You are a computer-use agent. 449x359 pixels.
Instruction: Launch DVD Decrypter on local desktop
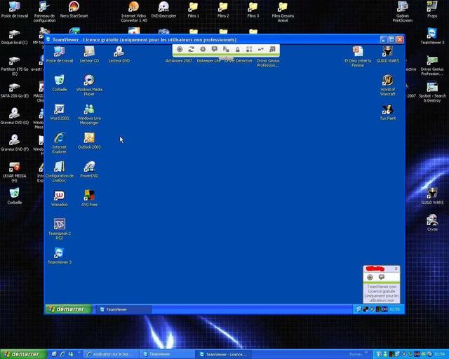pos(163,9)
